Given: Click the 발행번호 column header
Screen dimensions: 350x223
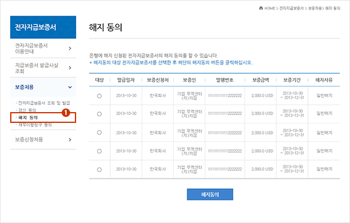Looking at the screenshot, I should click(x=225, y=80).
